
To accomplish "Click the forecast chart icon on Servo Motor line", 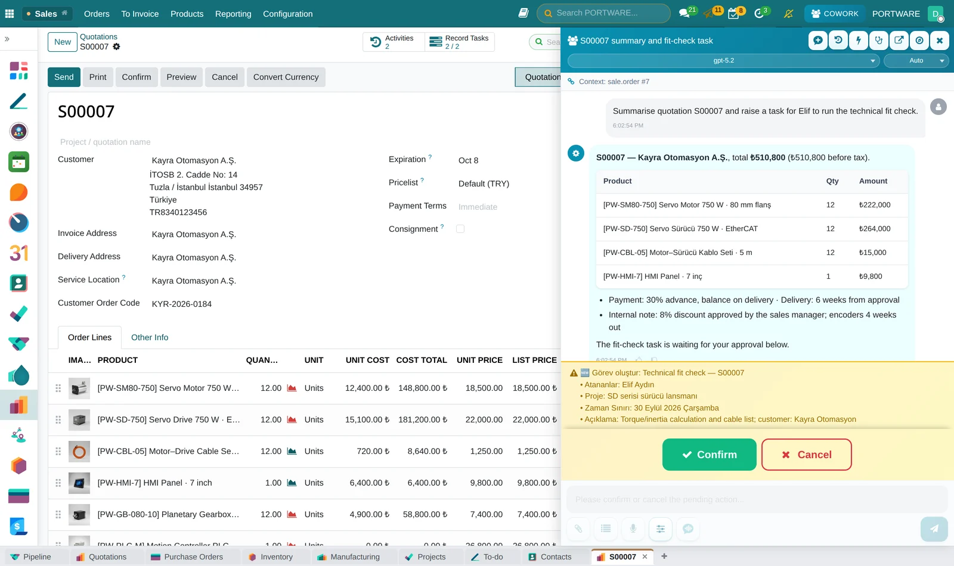I will [292, 388].
